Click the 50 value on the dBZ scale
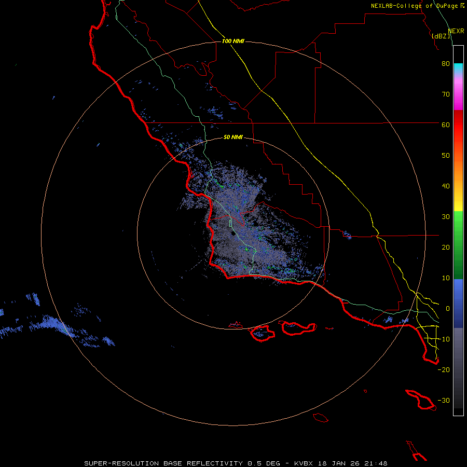The height and width of the screenshot is (467, 467). [x=446, y=156]
